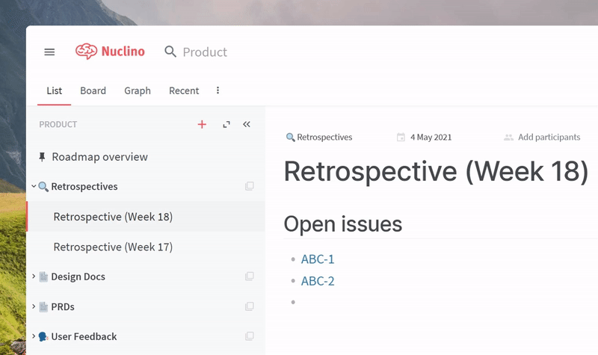Open the pinned Roadmap overview item
This screenshot has height=355, width=598.
click(x=99, y=157)
